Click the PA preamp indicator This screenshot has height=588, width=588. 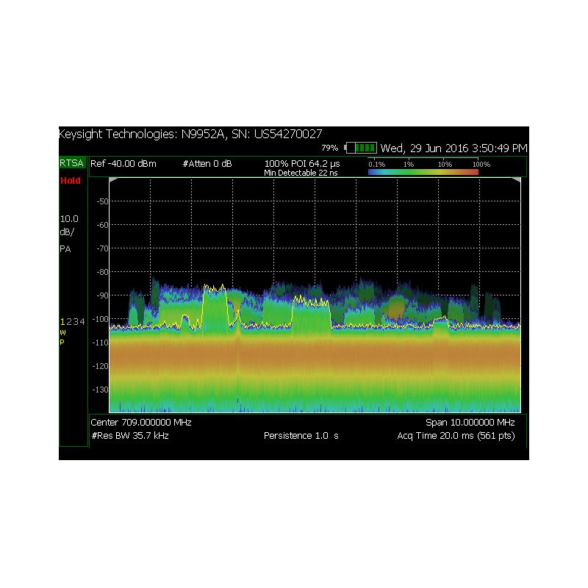(x=65, y=249)
